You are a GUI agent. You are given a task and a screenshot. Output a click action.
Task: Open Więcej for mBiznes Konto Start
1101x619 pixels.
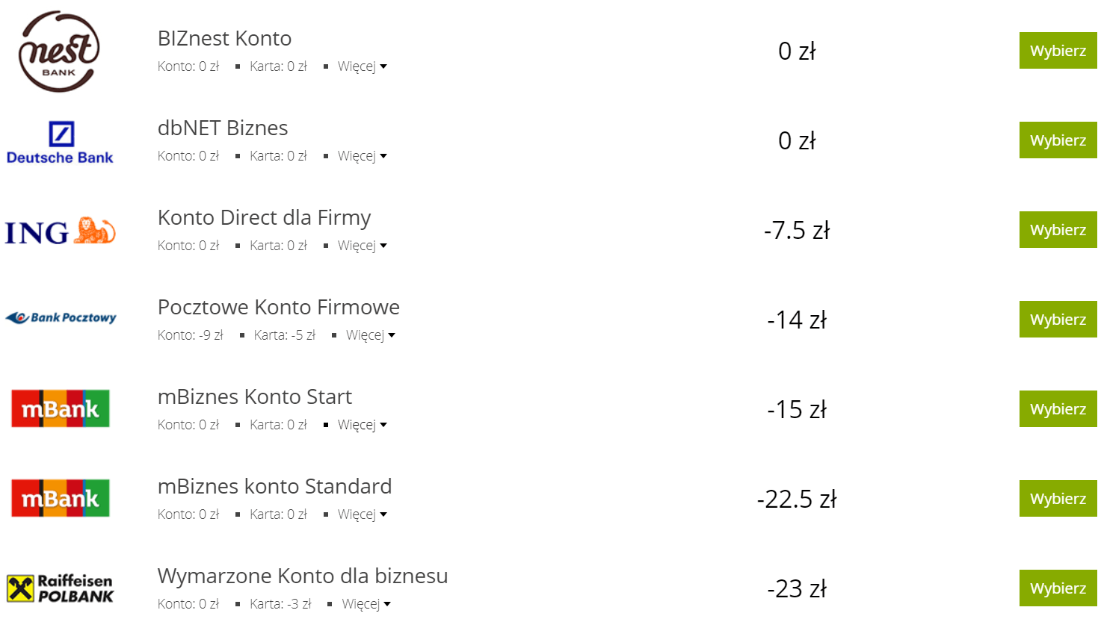[x=362, y=425]
